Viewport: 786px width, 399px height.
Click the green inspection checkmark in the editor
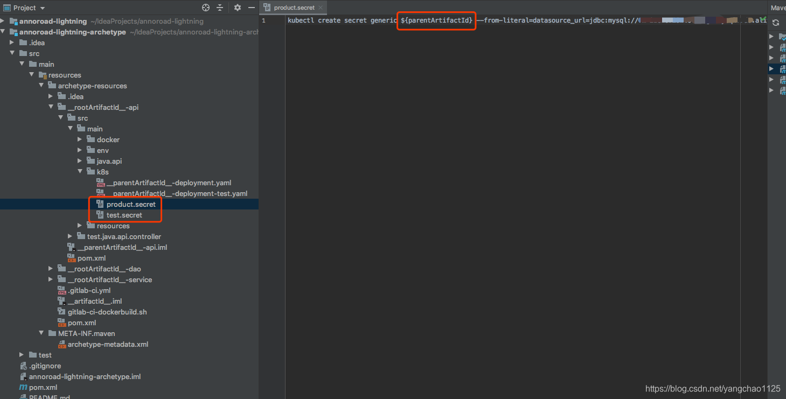[763, 20]
